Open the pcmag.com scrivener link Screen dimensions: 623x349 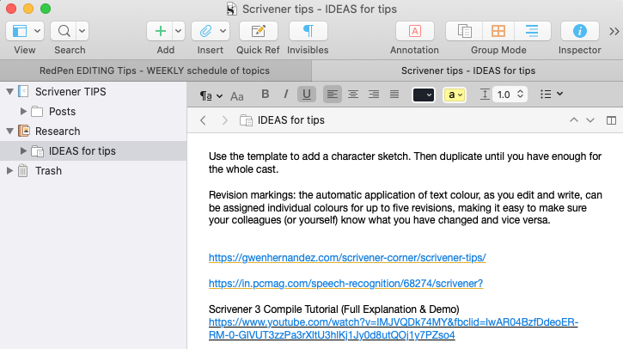tap(345, 284)
